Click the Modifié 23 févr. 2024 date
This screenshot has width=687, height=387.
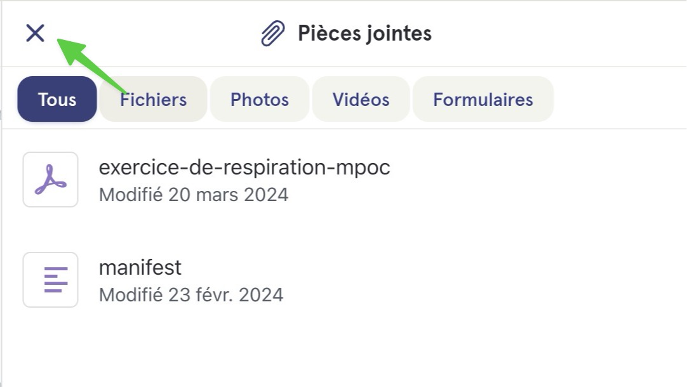pyautogui.click(x=191, y=295)
